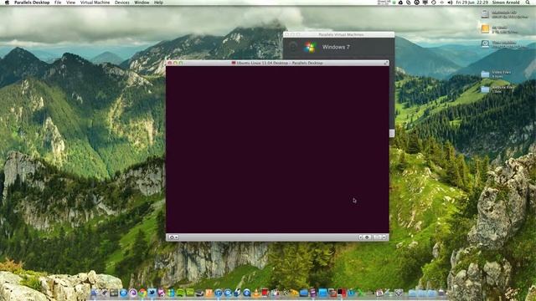536x301 pixels.
Task: Select the orange external drive desktop icon
Action: click(485, 28)
